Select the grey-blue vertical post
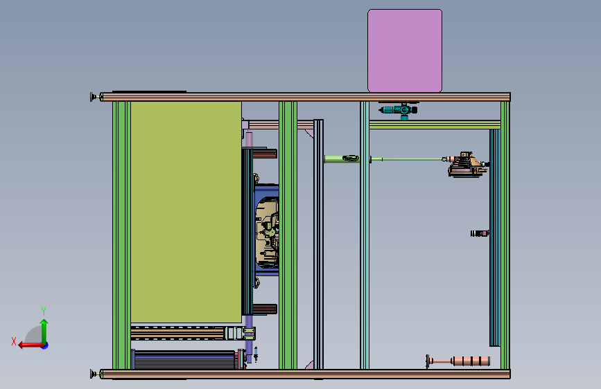601x389 pixels. tap(318, 244)
